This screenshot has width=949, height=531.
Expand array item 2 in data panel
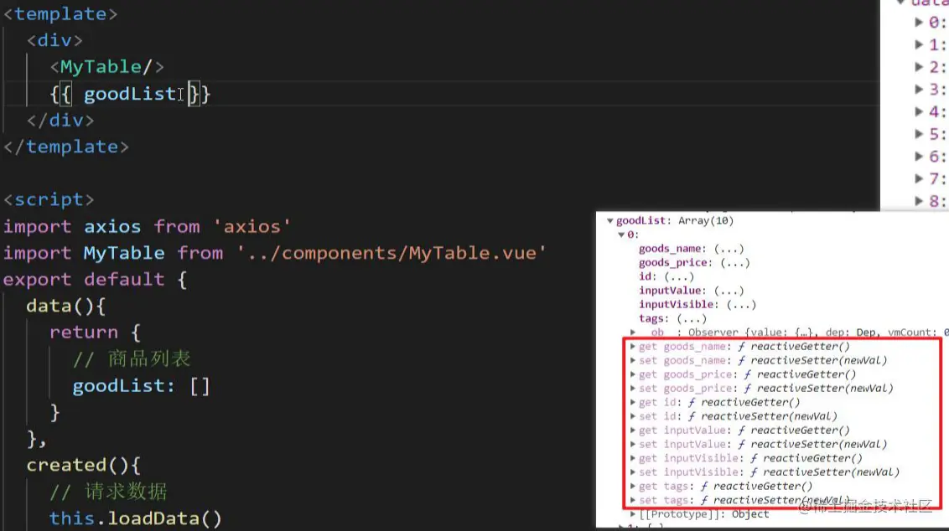919,67
